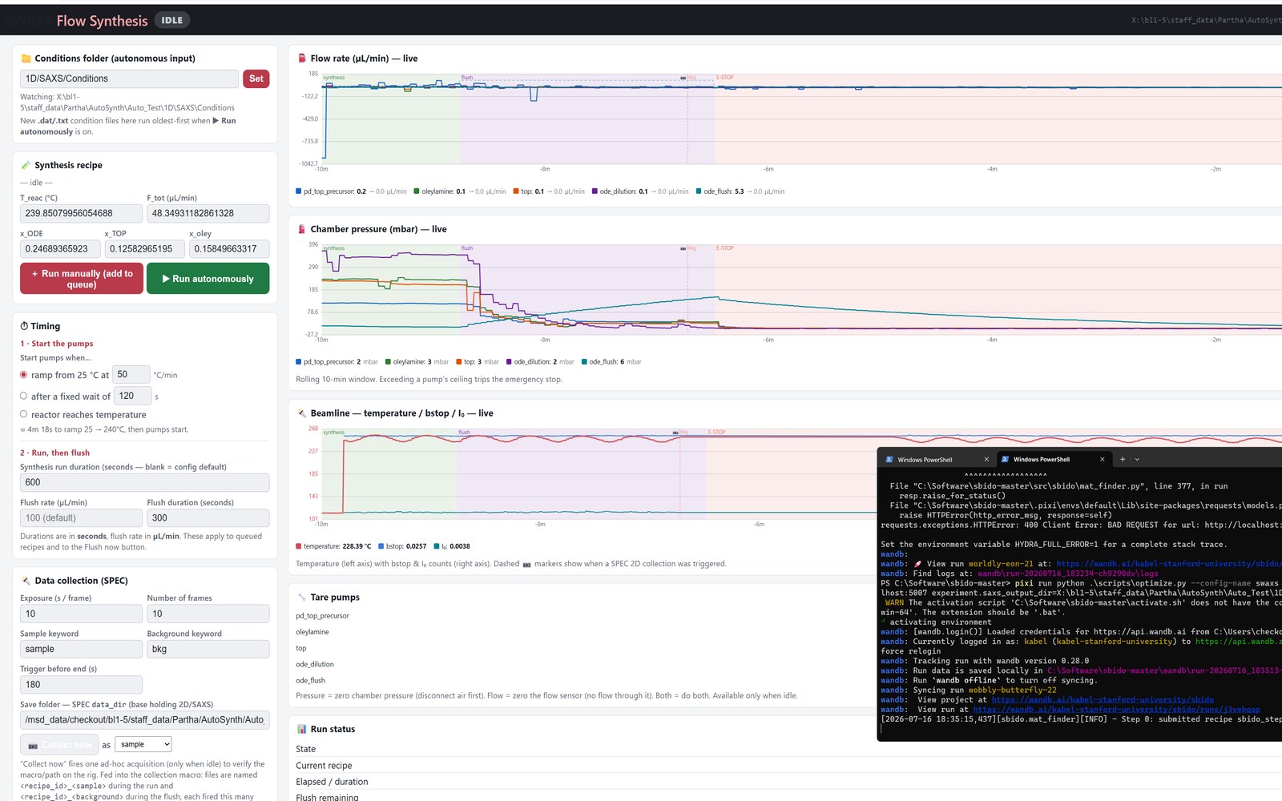The width and height of the screenshot is (1282, 801).
Task: Click PowerShell icon on the inactive terminal tab
Action: coord(889,460)
